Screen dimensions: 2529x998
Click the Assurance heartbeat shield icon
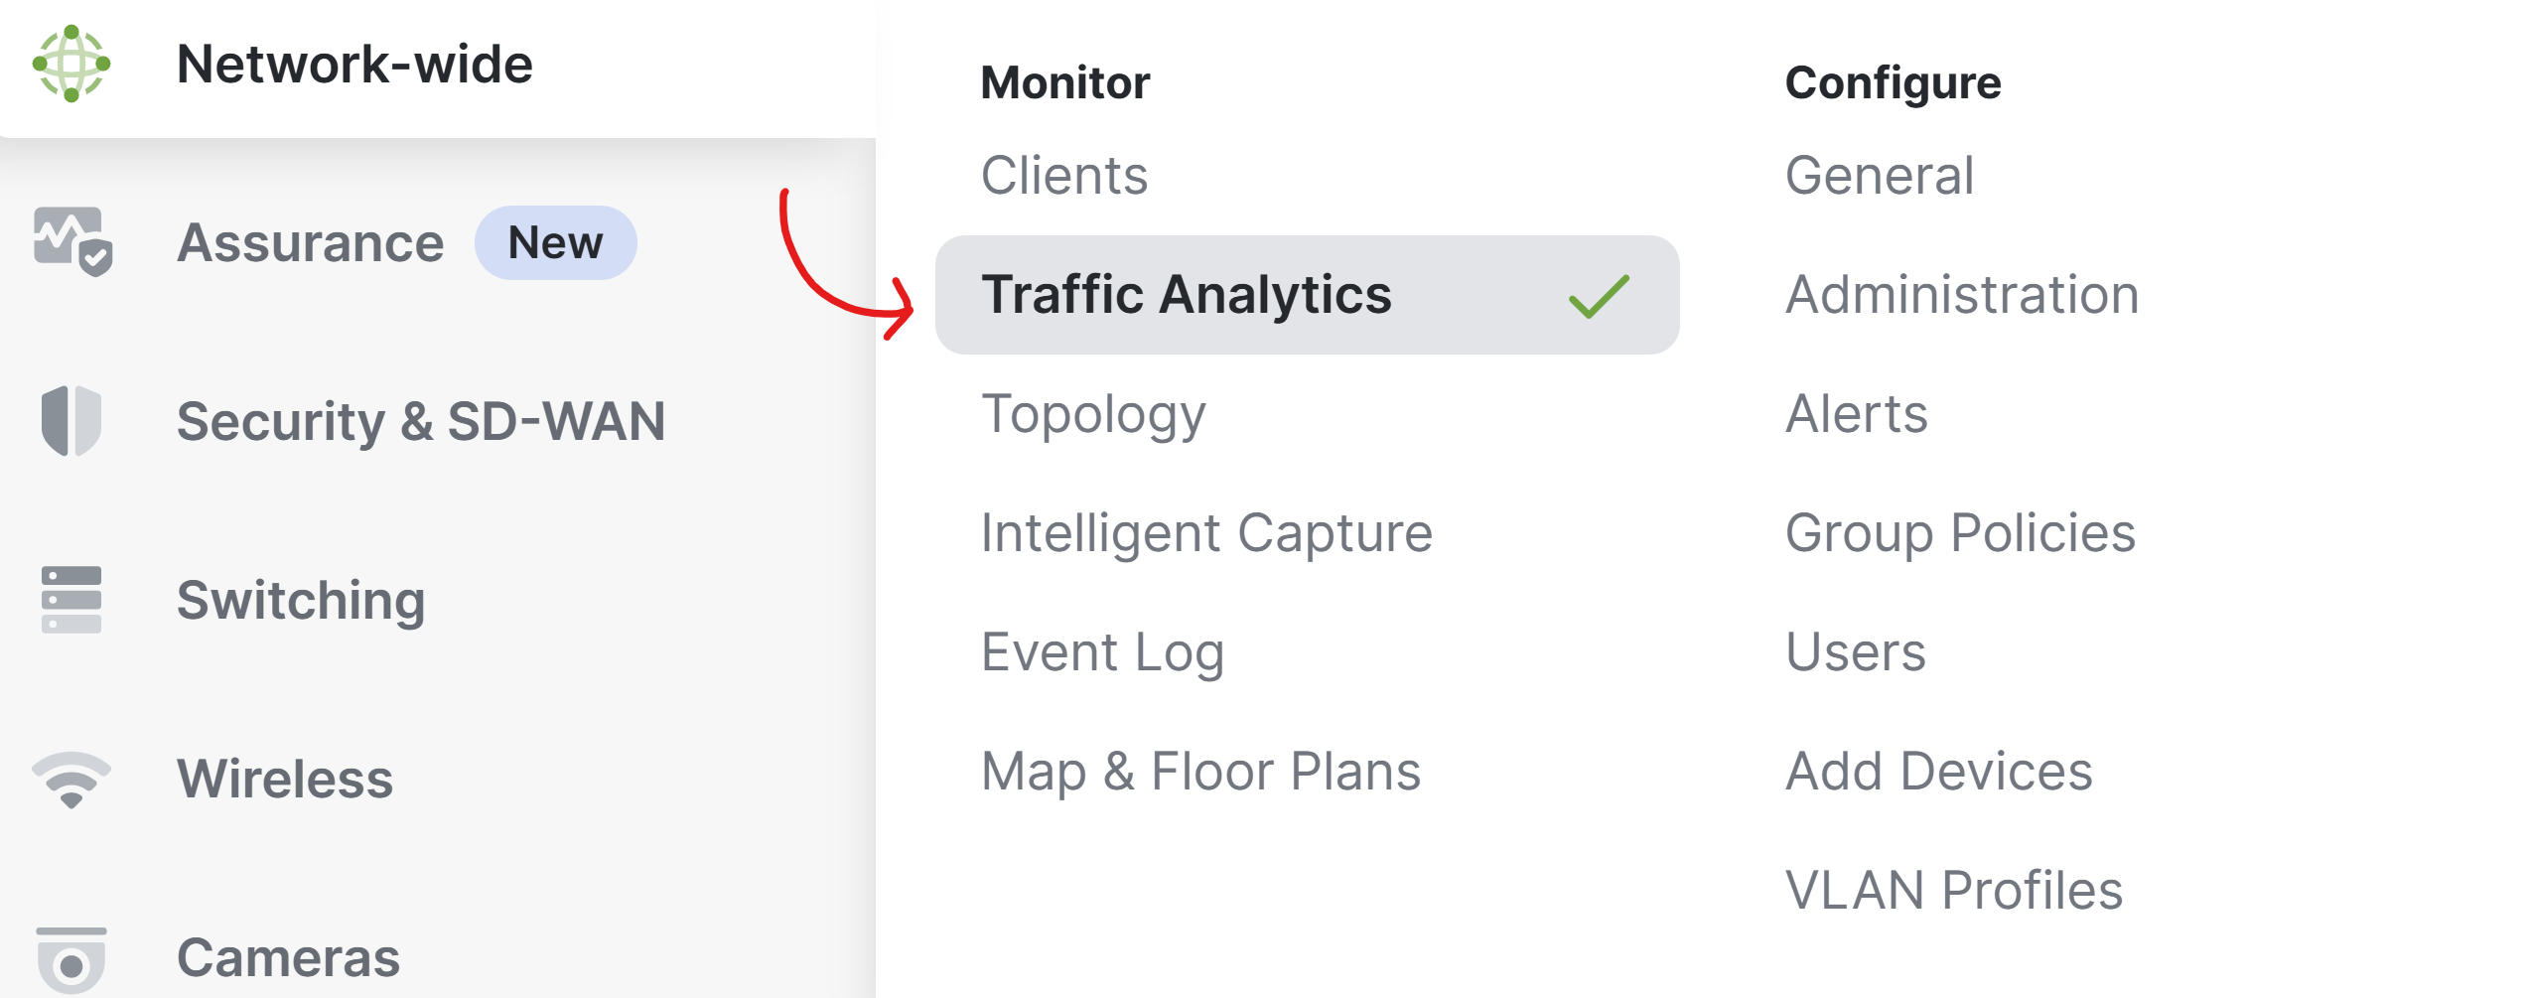[x=72, y=241]
